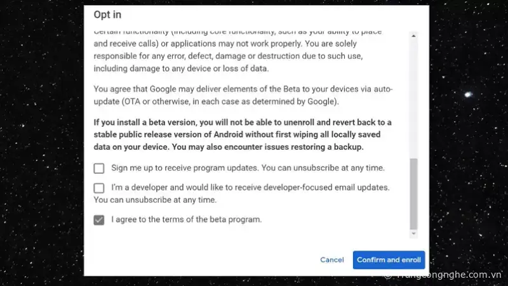
Task: Click the empty scrollbar track above the thumb
Action: tap(414, 95)
